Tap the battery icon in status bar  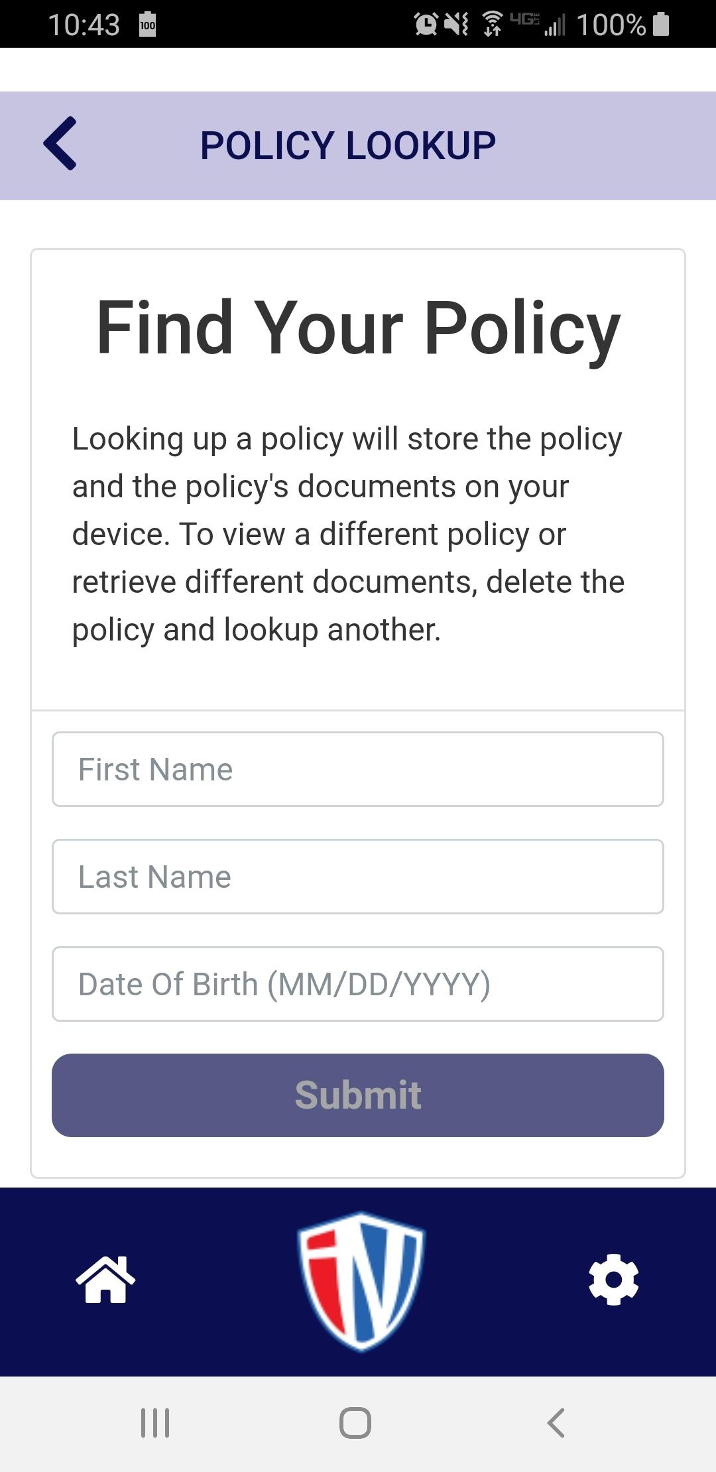coord(661,25)
